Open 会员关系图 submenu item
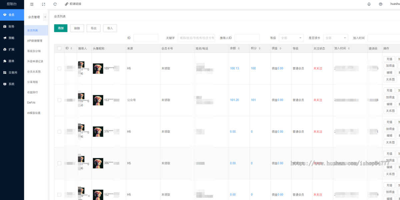The width and height of the screenshot is (400, 200). click(x=36, y=72)
